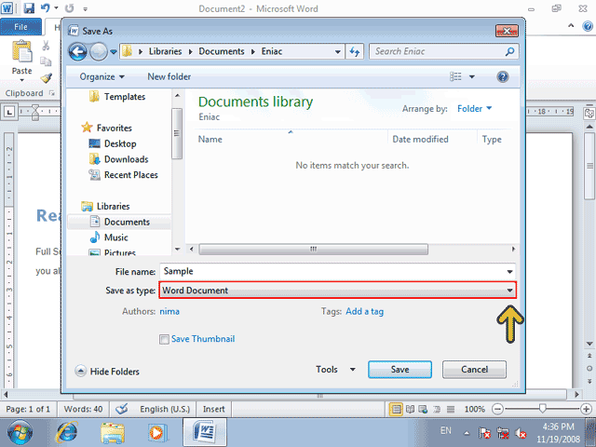Screen dimensions: 596x447
Task: Click Eniac in the address path
Action: [271, 51]
